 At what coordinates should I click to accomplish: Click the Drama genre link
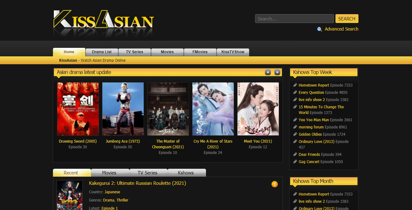[x=109, y=200]
